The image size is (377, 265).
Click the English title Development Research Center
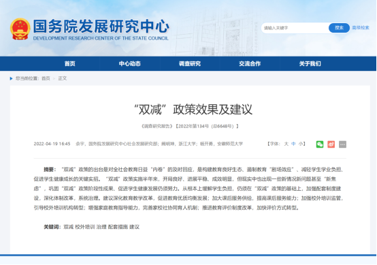tap(101, 38)
